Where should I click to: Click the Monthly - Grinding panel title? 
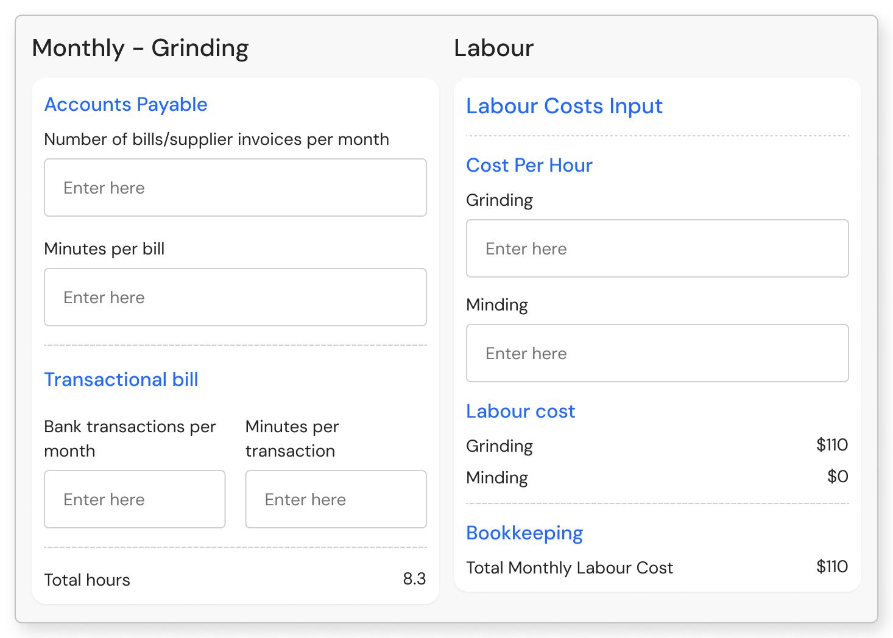(x=140, y=48)
